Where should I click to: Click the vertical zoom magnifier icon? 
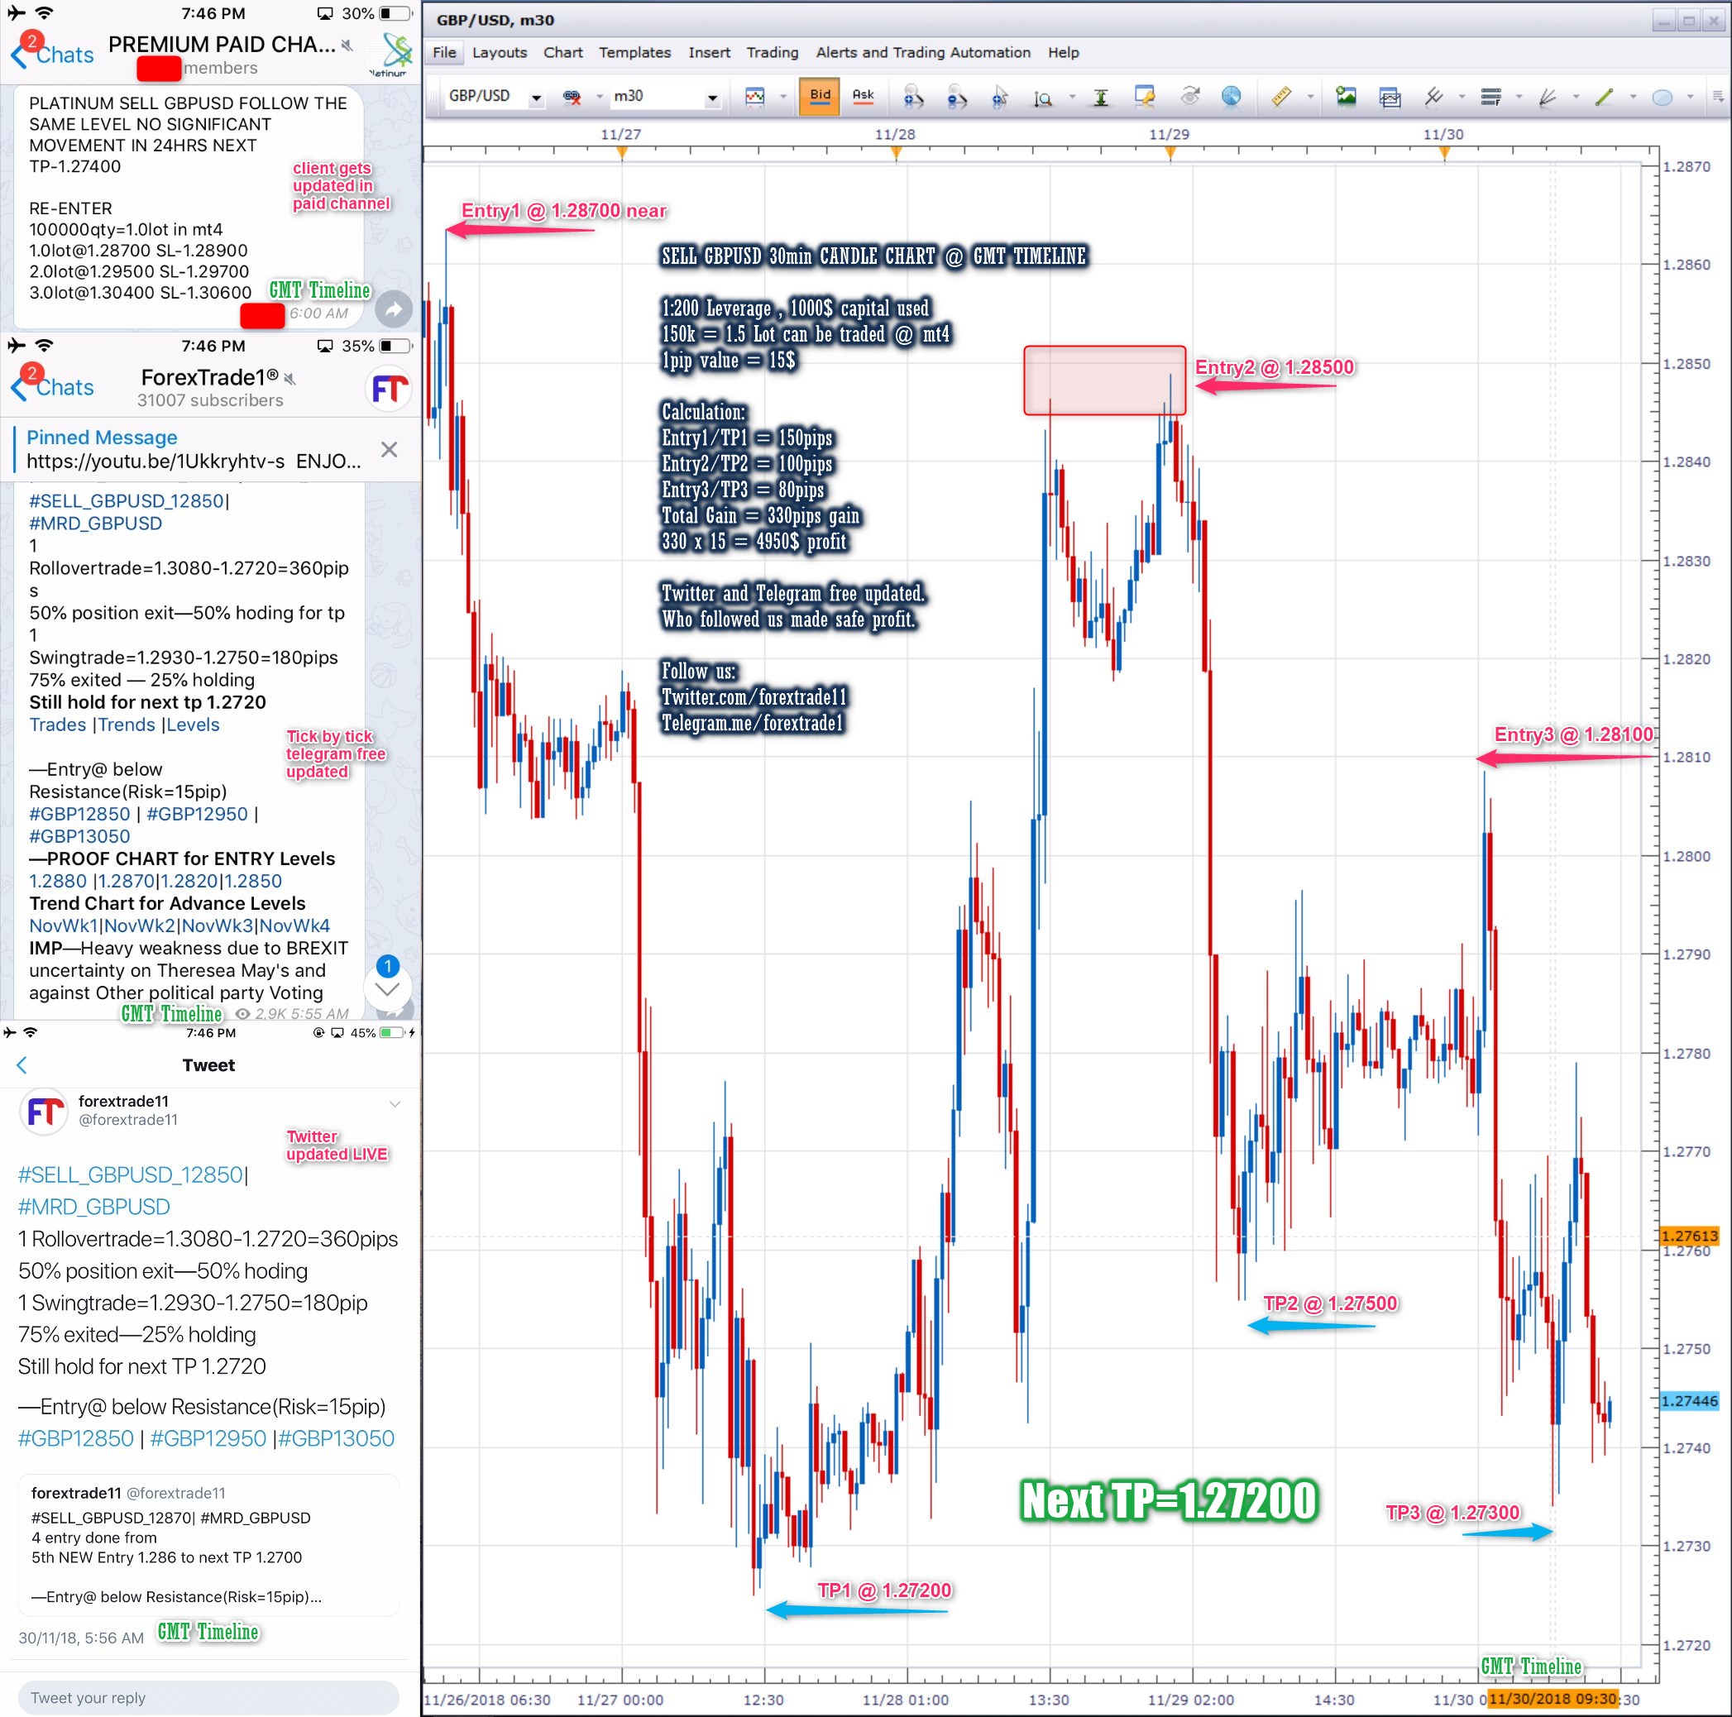(1043, 98)
